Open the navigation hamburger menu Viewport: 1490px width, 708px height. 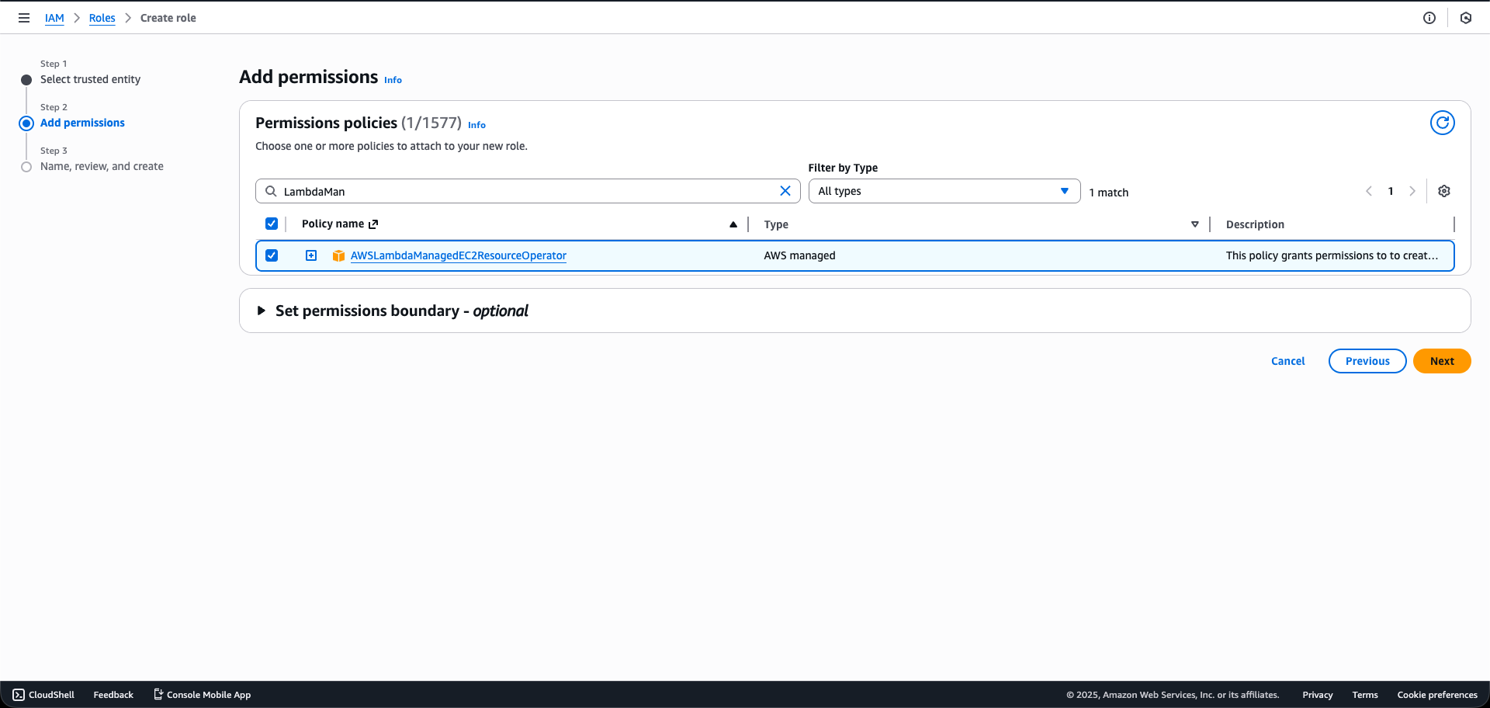tap(24, 17)
